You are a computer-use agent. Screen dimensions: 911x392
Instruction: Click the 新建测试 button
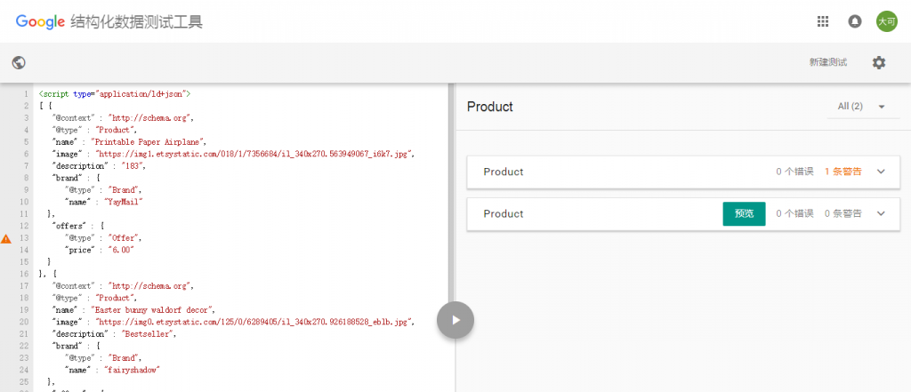pos(827,62)
